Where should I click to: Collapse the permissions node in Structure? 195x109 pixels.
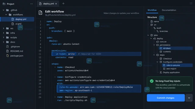pos(154,45)
